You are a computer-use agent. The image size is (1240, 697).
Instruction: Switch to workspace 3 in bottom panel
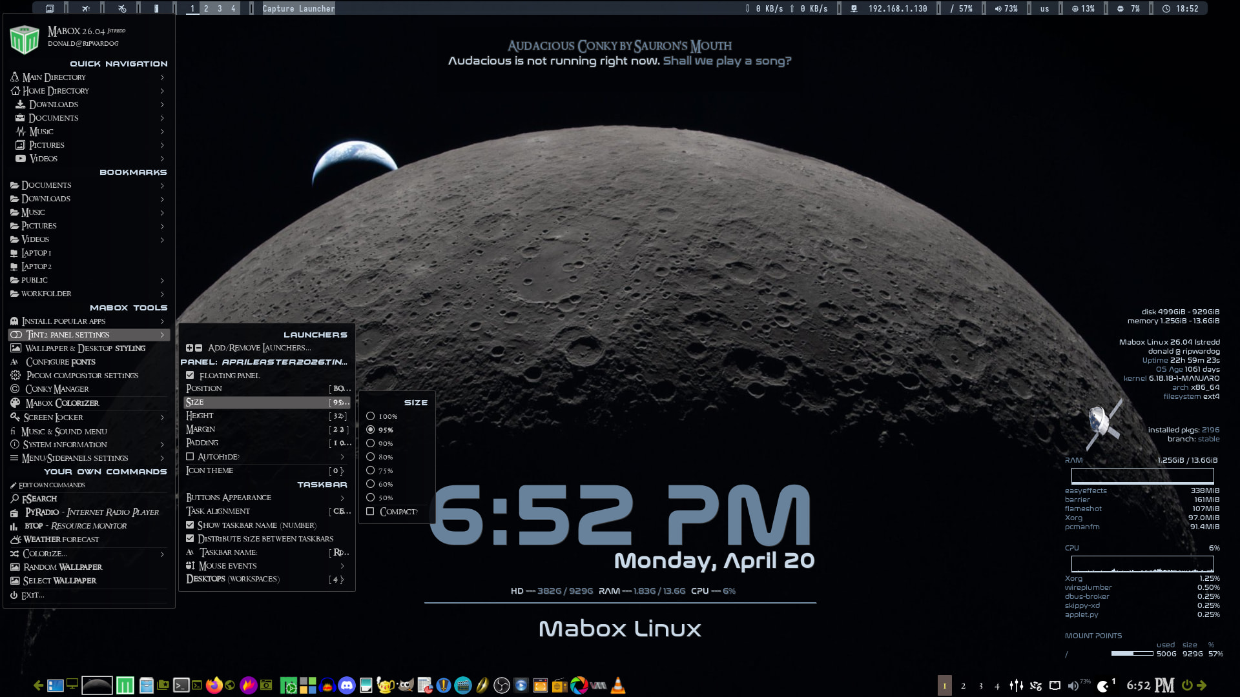[980, 686]
